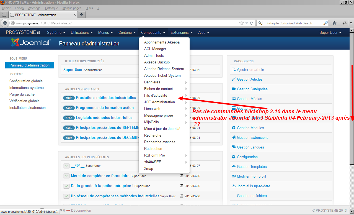The width and height of the screenshot is (354, 215).
Task: Click the tab groups icon left of the tab
Action: point(4,15)
